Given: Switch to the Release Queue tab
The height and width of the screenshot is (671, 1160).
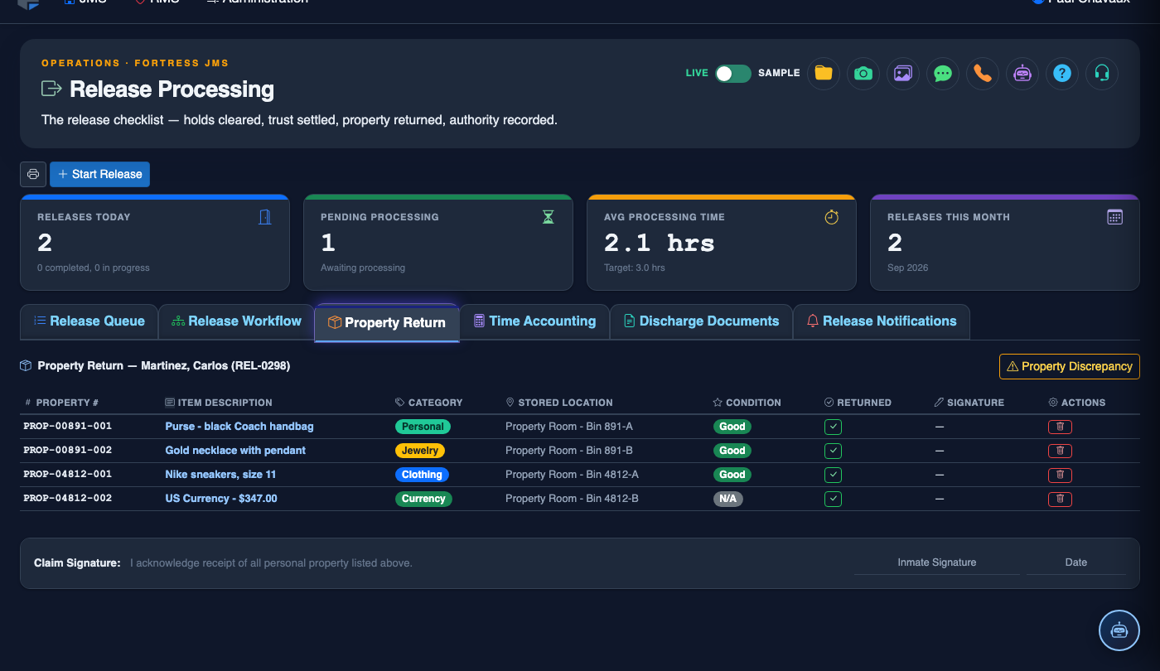Looking at the screenshot, I should coord(89,321).
